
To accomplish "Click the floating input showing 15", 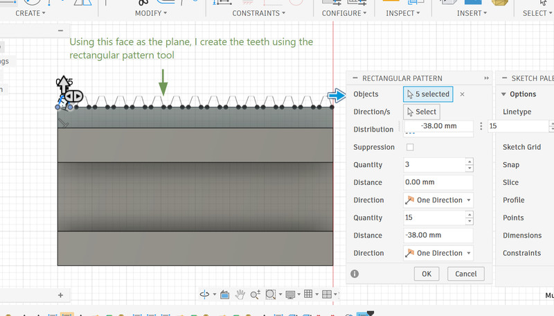I will 518,126.
